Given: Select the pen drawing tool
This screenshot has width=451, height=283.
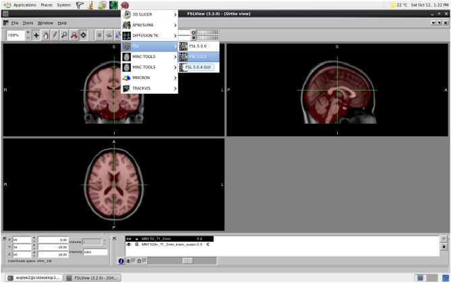Looking at the screenshot, I should [x=55, y=34].
